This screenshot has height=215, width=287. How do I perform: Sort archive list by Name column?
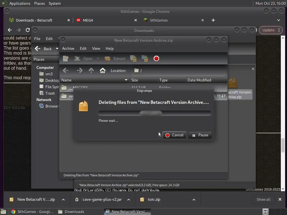pyautogui.click(x=94, y=80)
